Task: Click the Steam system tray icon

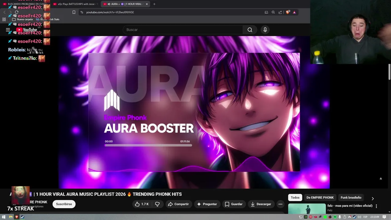Action: tap(354, 217)
